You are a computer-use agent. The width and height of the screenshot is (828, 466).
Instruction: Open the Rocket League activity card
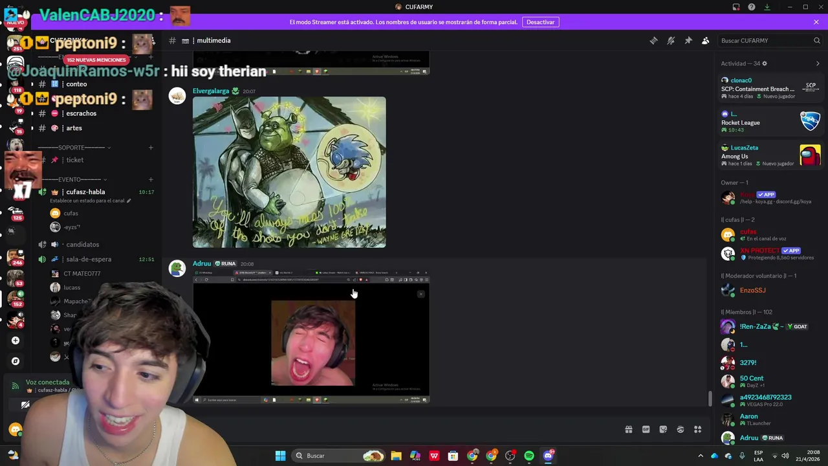point(770,122)
